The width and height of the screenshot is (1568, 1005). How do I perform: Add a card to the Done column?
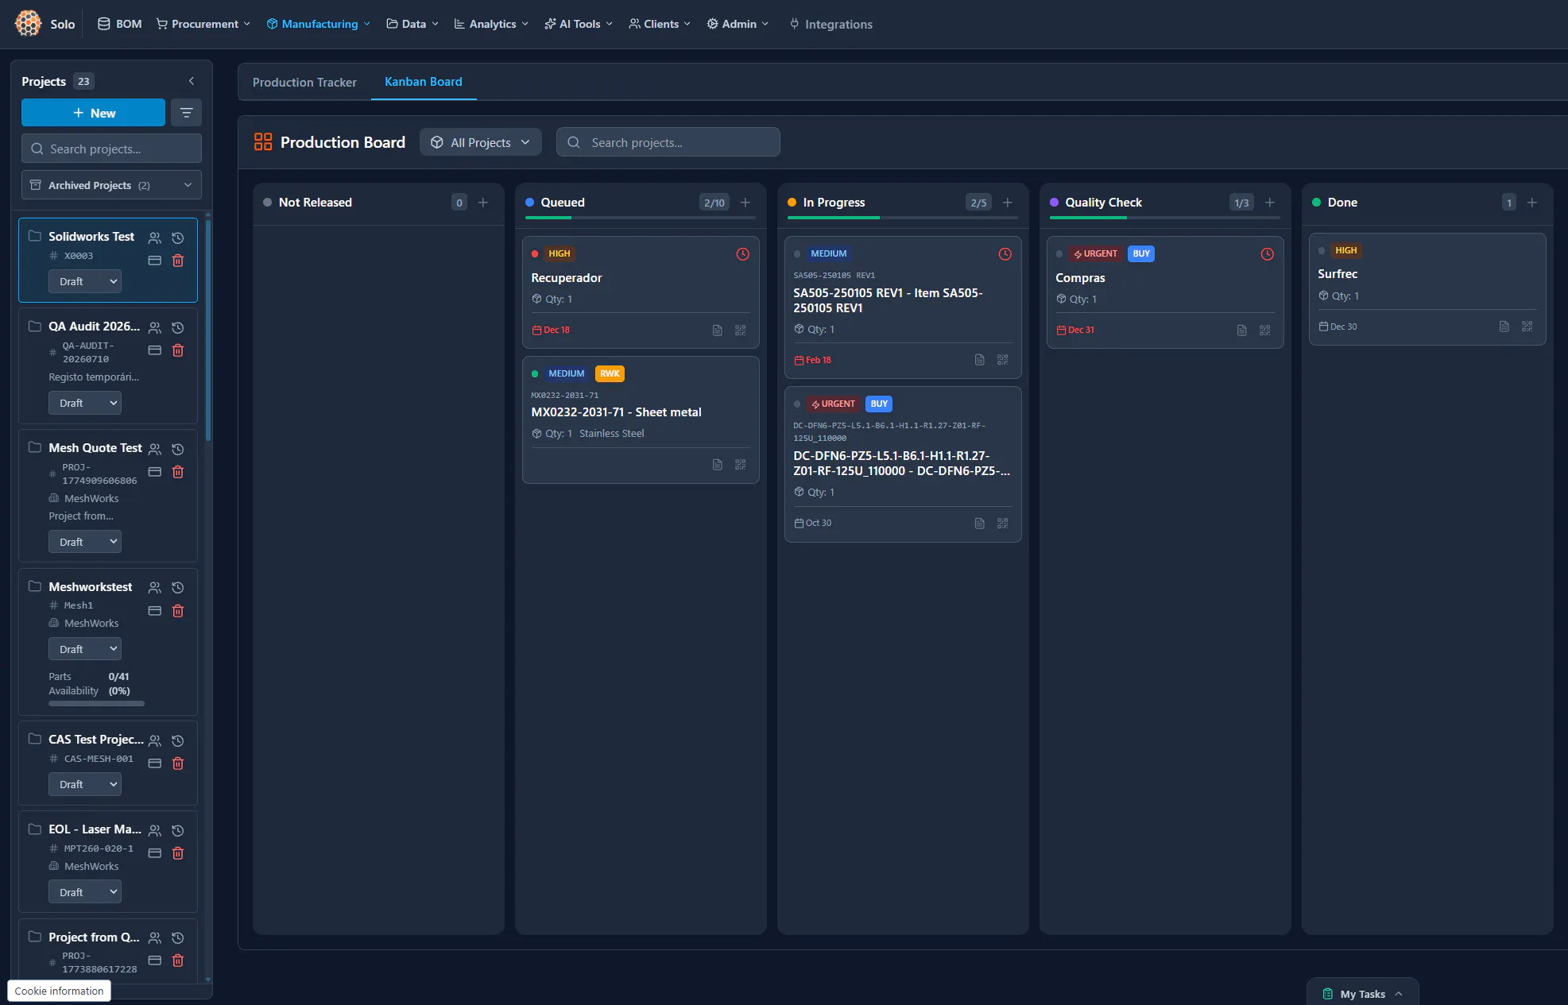(x=1532, y=203)
